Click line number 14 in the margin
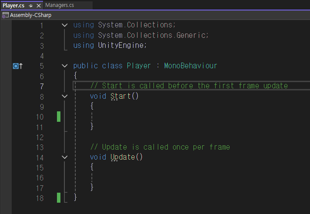The width and height of the screenshot is (310, 214). pos(40,157)
